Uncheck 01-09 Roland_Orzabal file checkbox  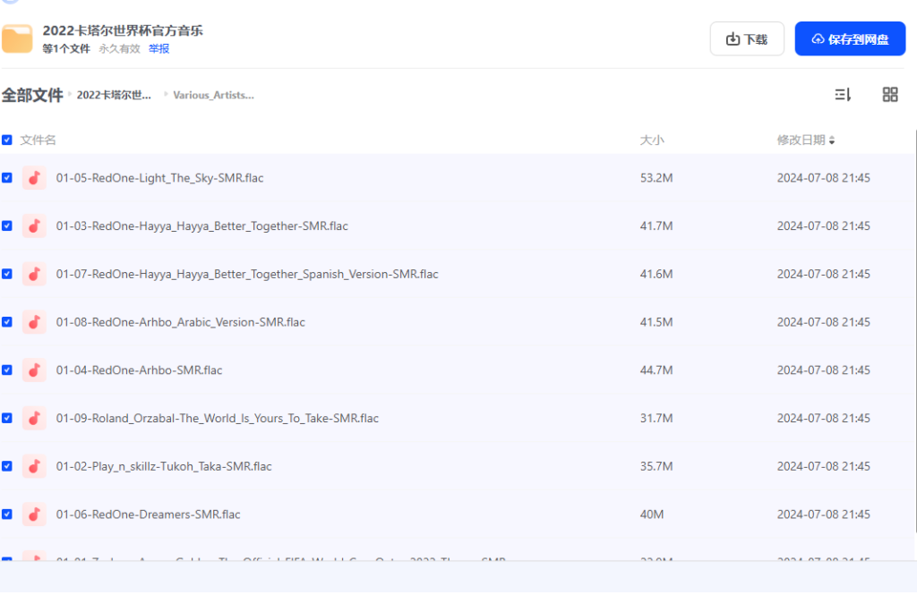click(x=7, y=418)
